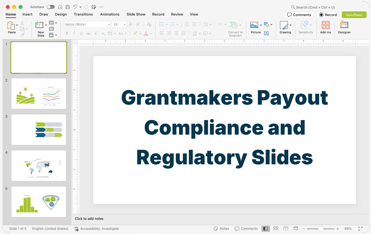Click the Text Box icon
The image size is (371, 234).
click(266, 33)
